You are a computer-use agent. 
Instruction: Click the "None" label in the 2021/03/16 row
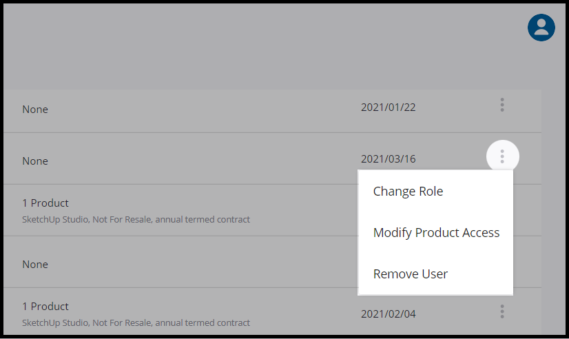pyautogui.click(x=35, y=161)
